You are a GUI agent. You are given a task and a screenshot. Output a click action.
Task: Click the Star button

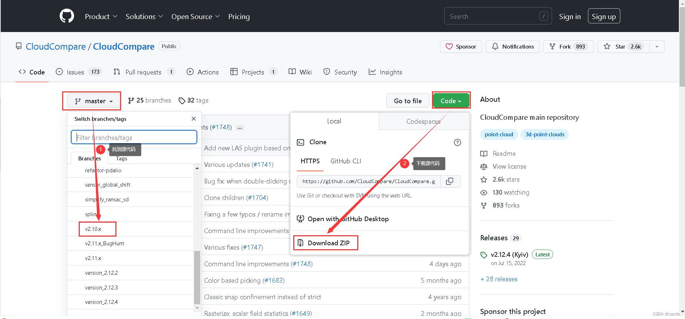[623, 46]
